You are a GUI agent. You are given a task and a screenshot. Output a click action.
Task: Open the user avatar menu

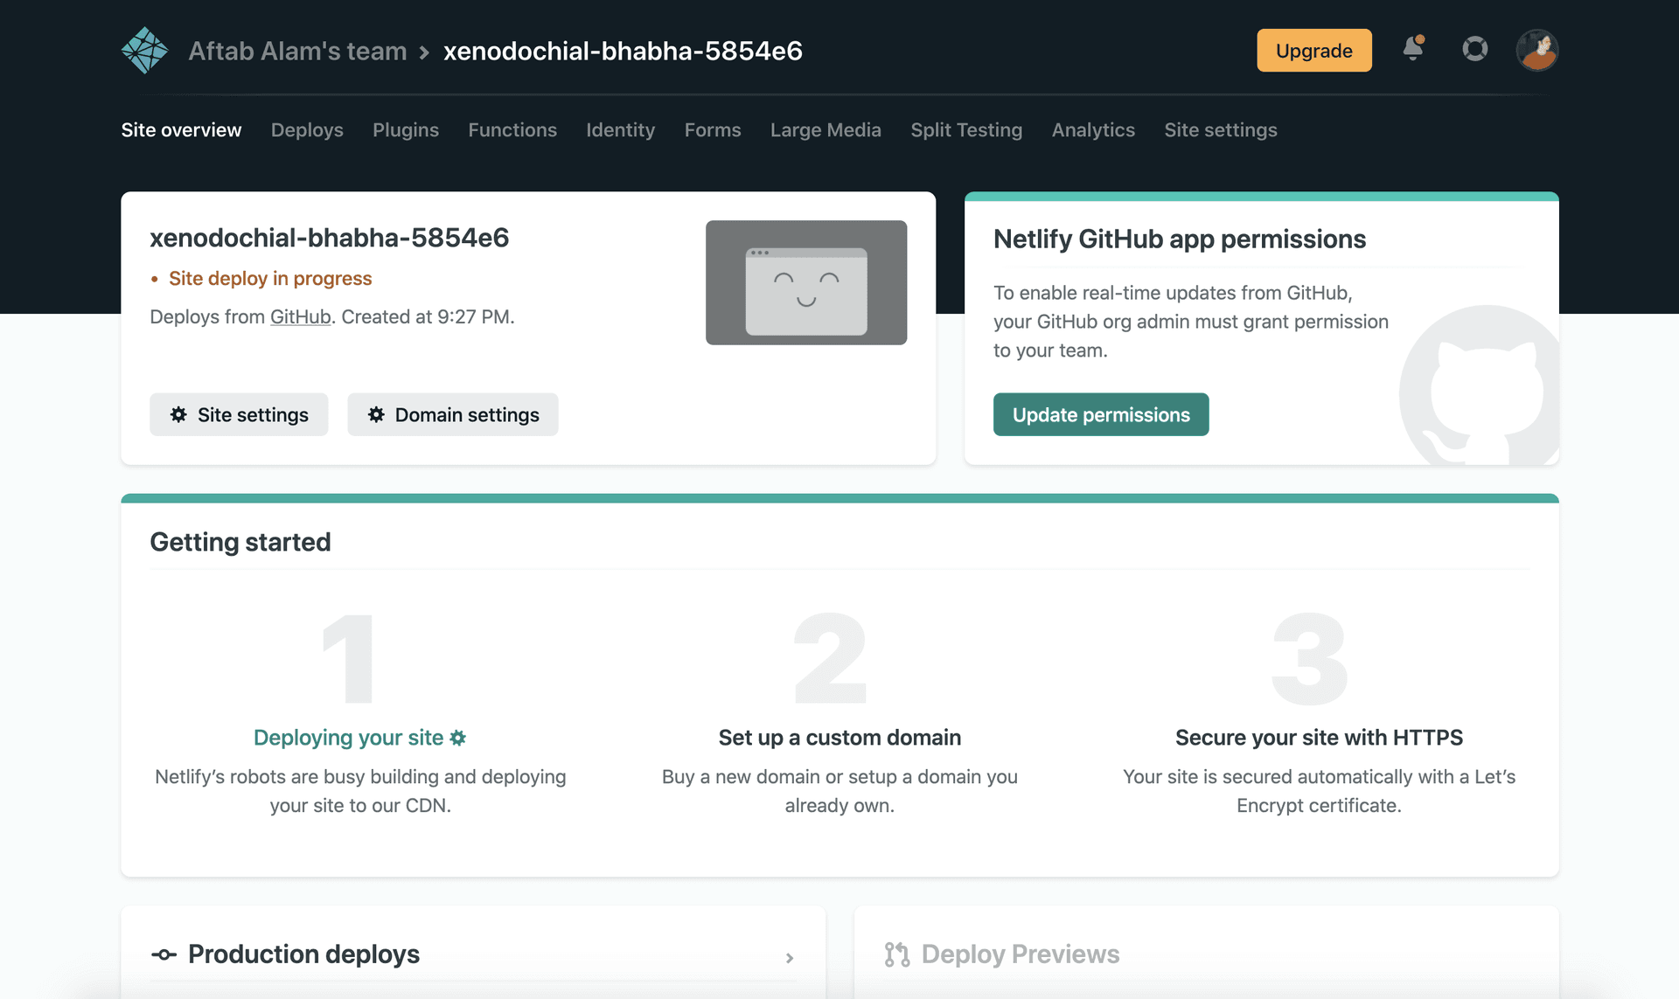point(1536,50)
